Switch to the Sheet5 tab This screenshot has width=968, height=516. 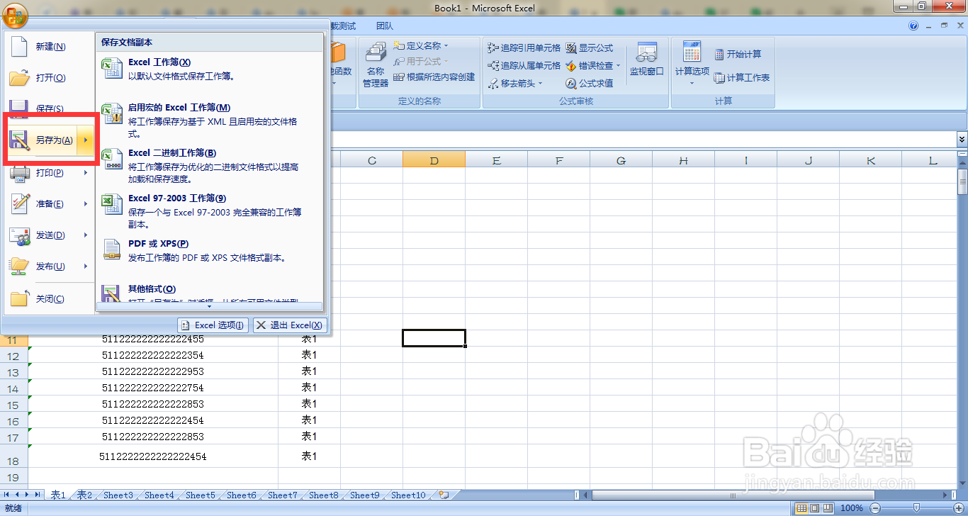(x=201, y=495)
